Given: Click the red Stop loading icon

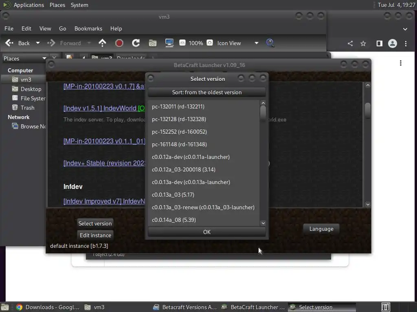Looking at the screenshot, I should (x=119, y=43).
